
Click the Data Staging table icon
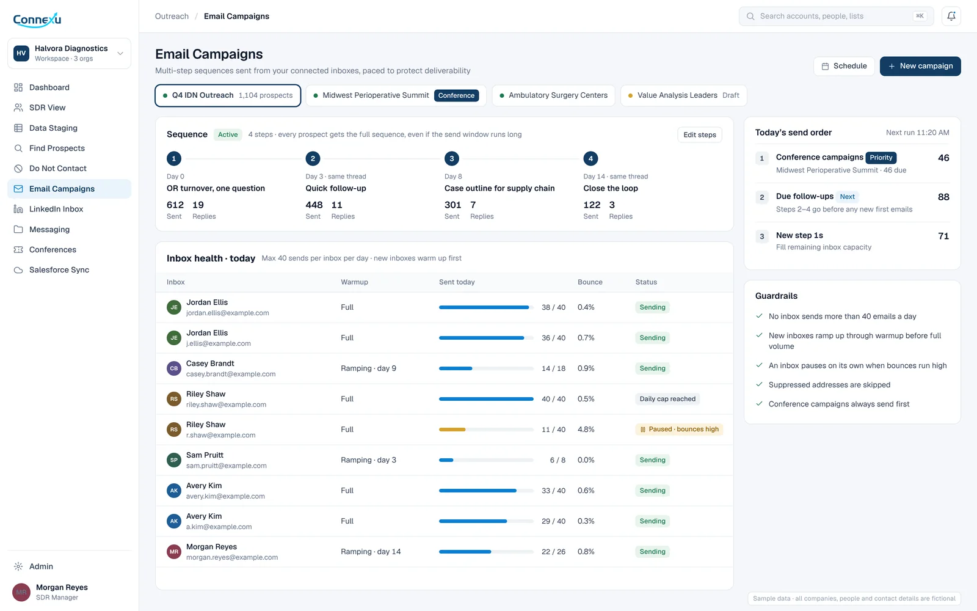(18, 128)
